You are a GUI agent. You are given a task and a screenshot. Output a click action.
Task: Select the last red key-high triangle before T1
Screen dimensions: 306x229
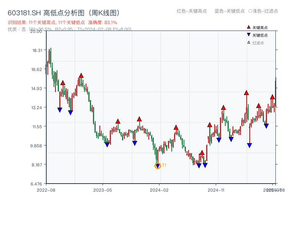pos(139,119)
